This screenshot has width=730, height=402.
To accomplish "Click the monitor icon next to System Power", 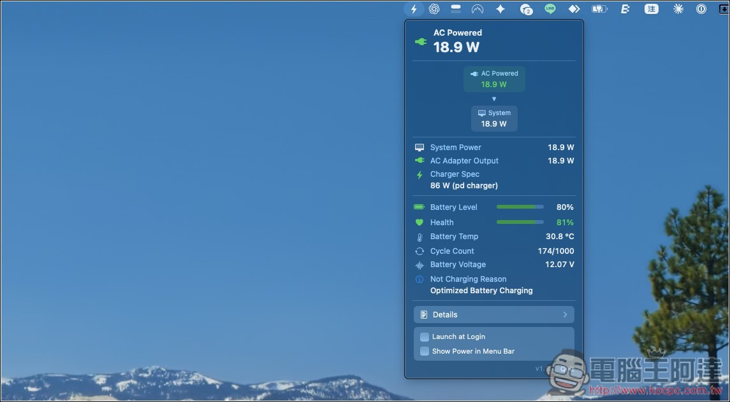I will (x=420, y=148).
